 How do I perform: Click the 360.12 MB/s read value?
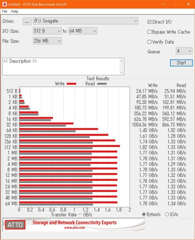174,114
